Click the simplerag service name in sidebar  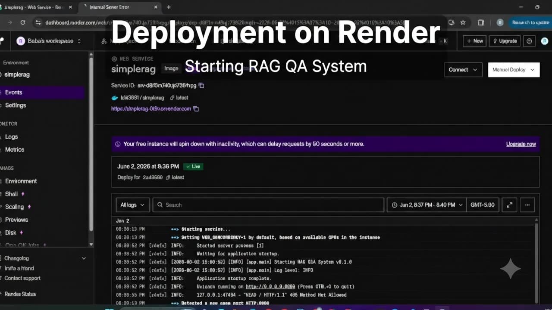[x=17, y=74]
